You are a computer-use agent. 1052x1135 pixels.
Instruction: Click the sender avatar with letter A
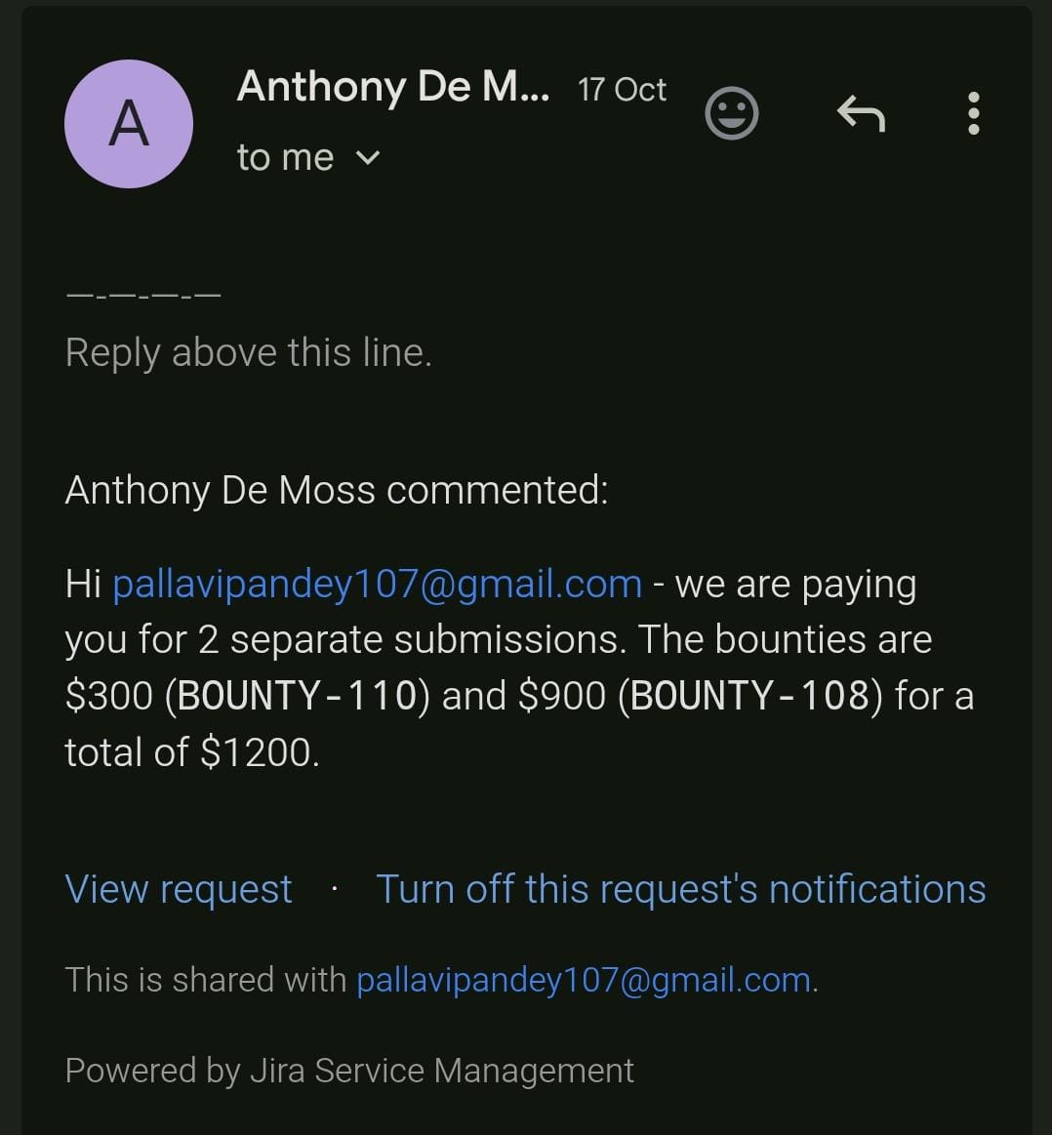pyautogui.click(x=129, y=124)
